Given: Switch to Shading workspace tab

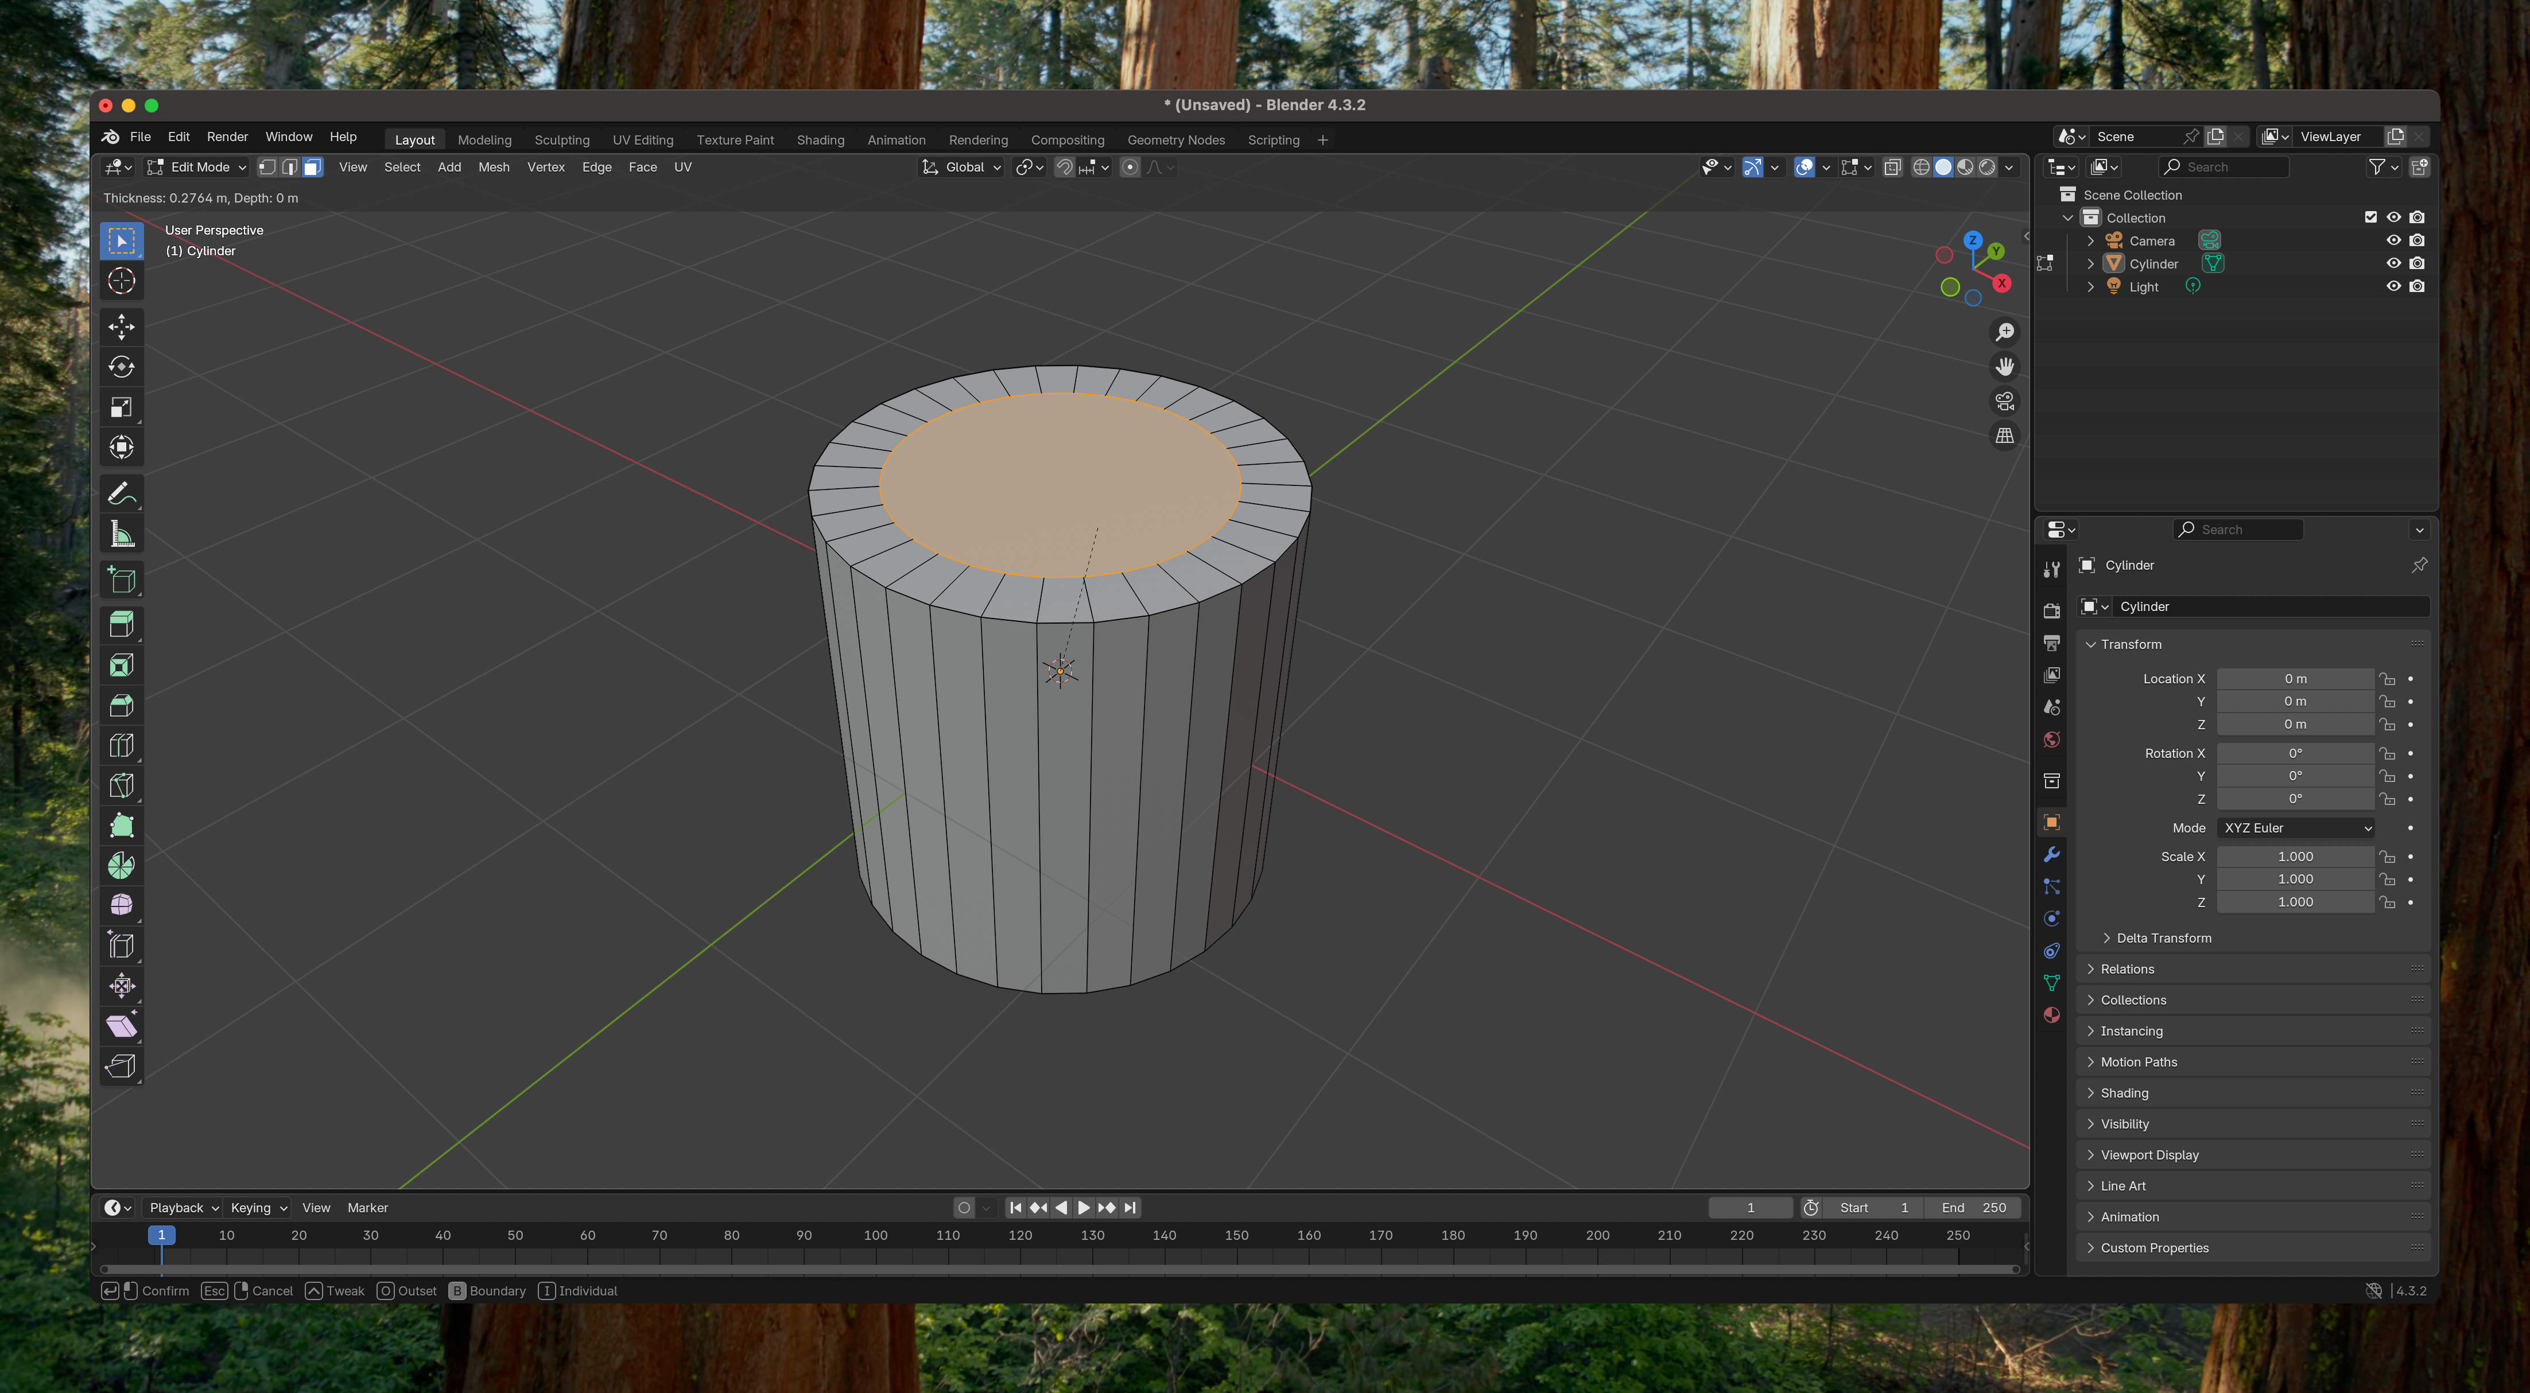Looking at the screenshot, I should click(x=820, y=139).
